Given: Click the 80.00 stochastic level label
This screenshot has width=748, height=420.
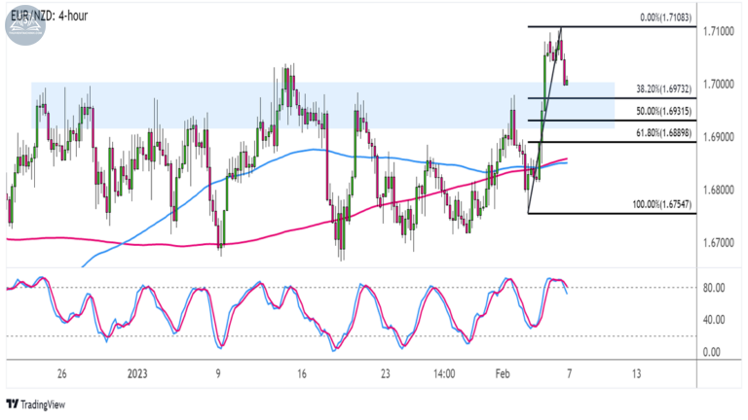Looking at the screenshot, I should pos(714,288).
